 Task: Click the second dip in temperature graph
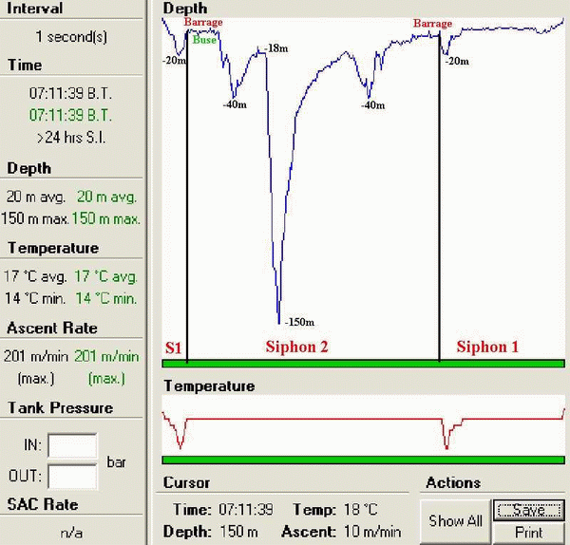tap(446, 446)
